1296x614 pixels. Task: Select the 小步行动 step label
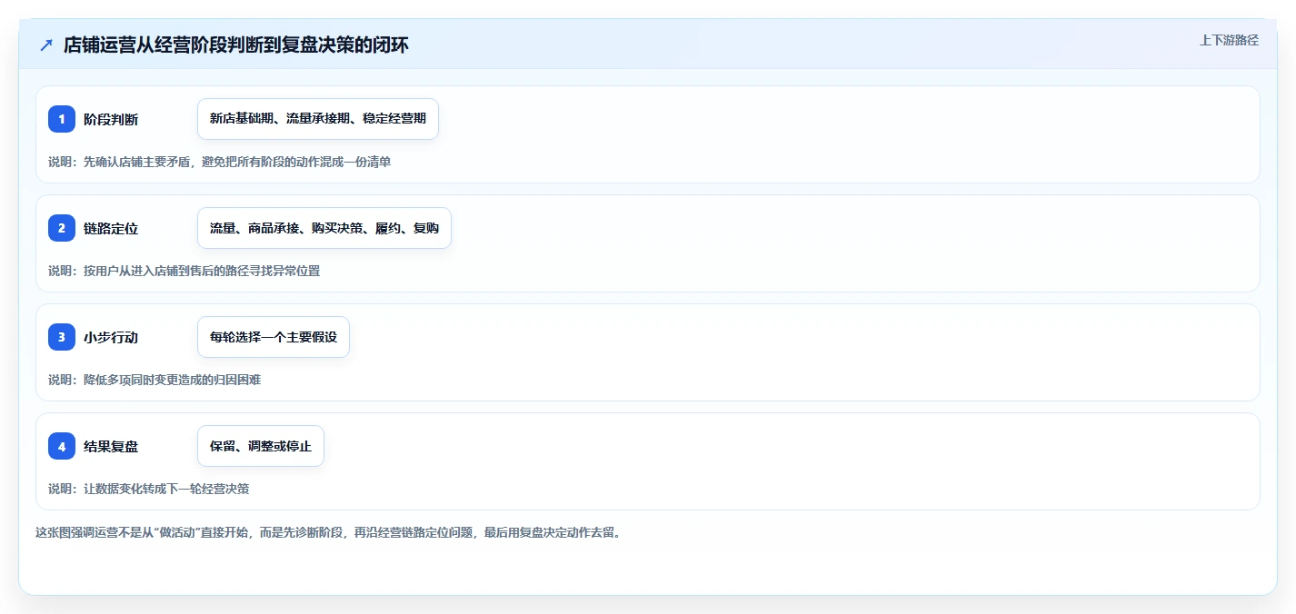(111, 337)
